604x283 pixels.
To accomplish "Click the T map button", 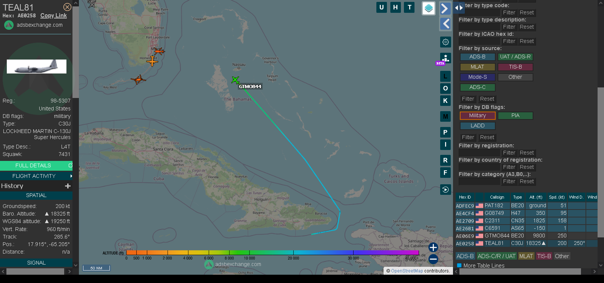I will tap(409, 7).
